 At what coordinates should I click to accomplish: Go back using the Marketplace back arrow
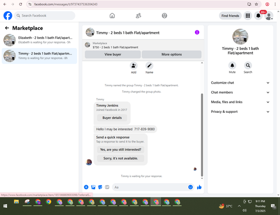(x=7, y=28)
